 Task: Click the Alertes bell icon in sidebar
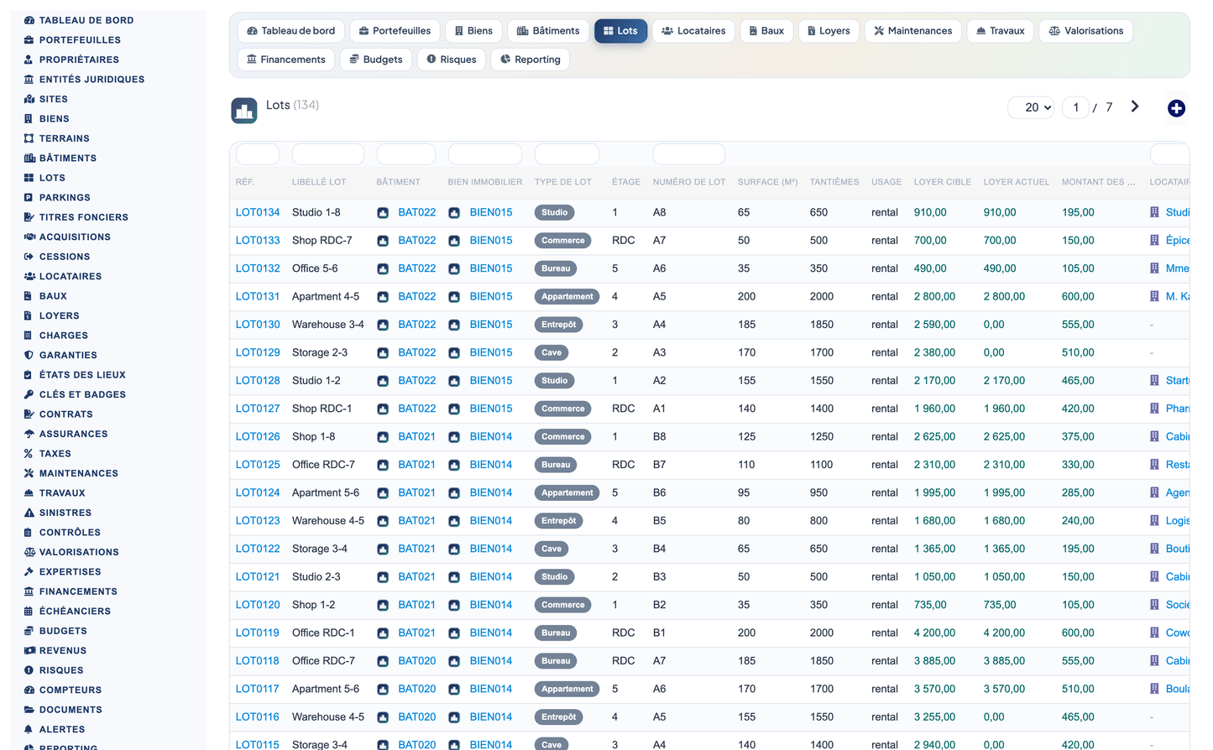(29, 729)
